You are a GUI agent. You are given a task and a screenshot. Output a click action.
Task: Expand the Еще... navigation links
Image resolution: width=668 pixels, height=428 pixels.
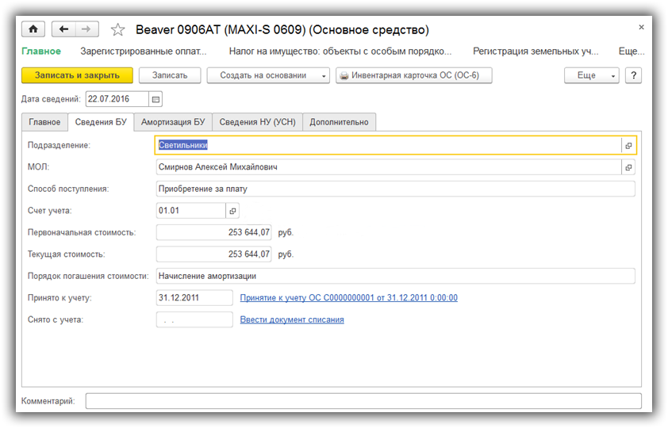pyautogui.click(x=631, y=52)
